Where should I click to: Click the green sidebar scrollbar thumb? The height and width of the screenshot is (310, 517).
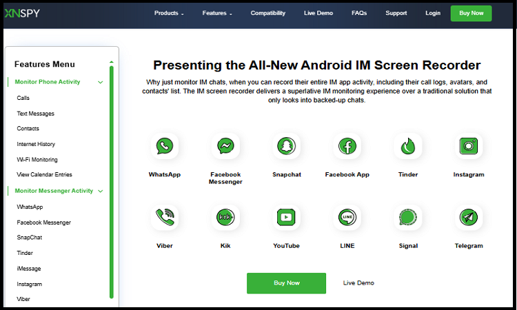click(x=112, y=182)
